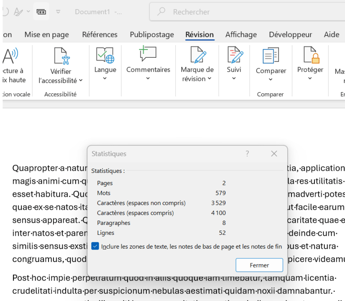Click the Vérifier l'accessibilité icon
The height and width of the screenshot is (301, 345).
pyautogui.click(x=61, y=56)
